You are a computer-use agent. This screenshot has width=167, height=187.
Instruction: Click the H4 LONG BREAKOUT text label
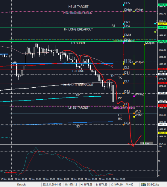coord(78,29)
